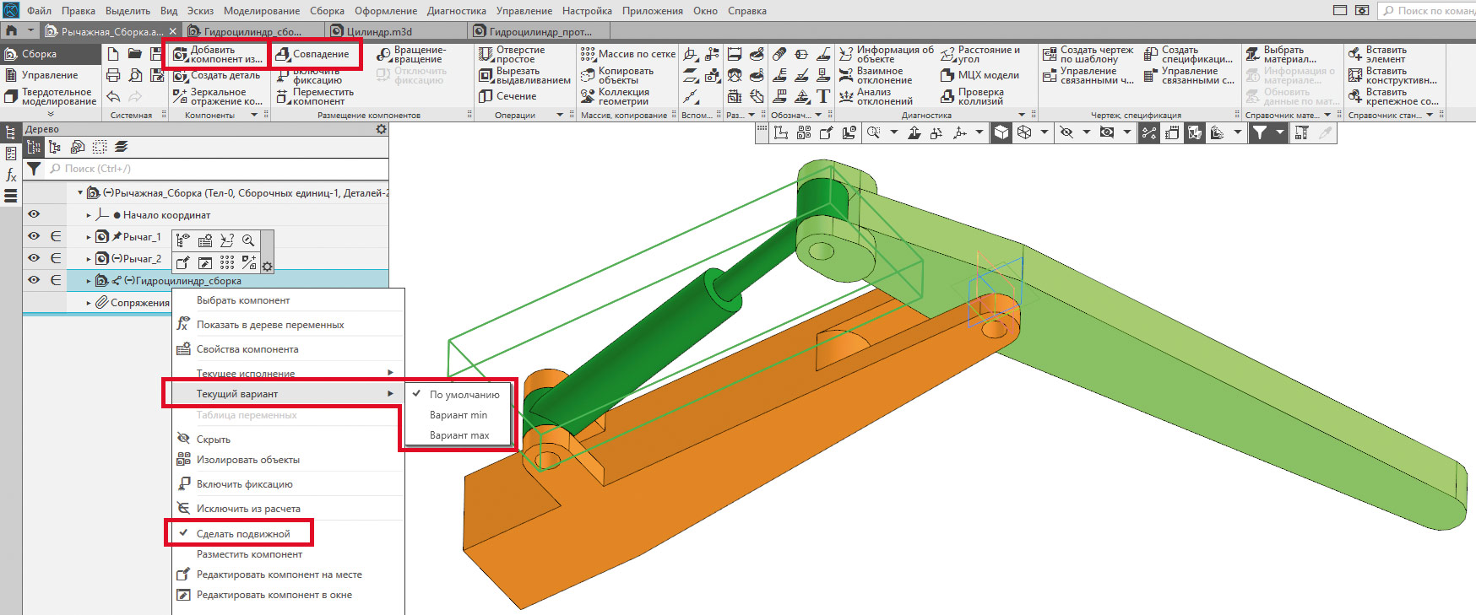Choose the Mirror reflection component tool
Screen dimensions: 1476x615
[180, 97]
